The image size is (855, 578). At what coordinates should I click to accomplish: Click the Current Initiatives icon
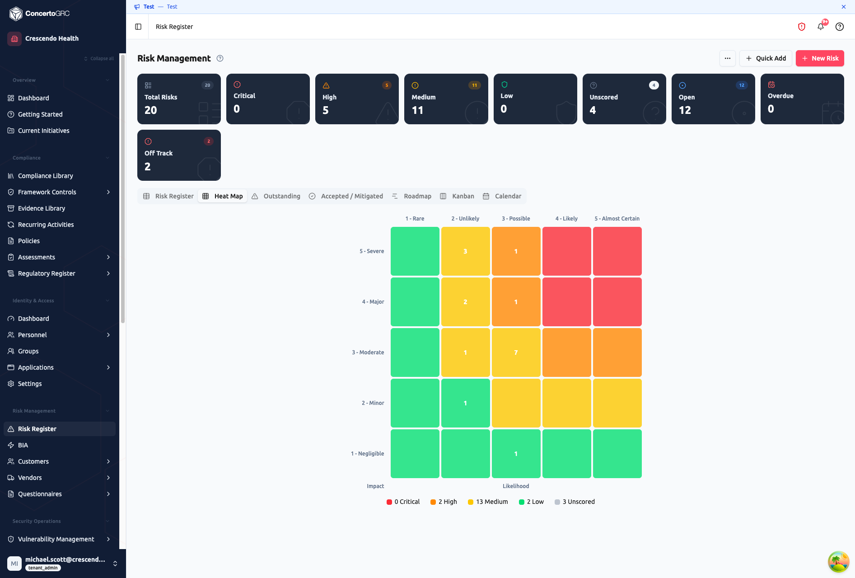(11, 131)
